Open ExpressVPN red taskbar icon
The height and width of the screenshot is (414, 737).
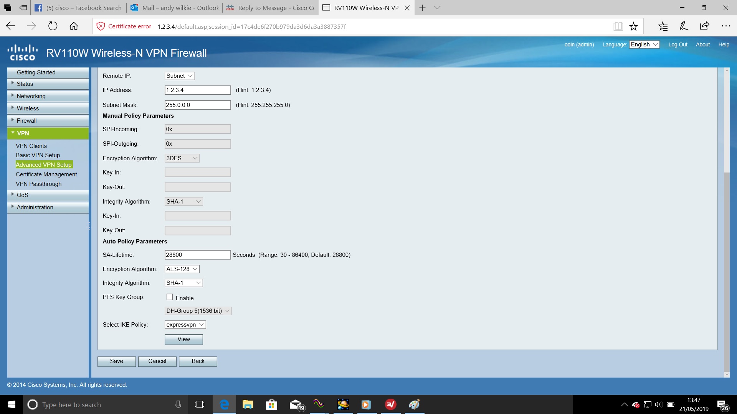pos(390,404)
